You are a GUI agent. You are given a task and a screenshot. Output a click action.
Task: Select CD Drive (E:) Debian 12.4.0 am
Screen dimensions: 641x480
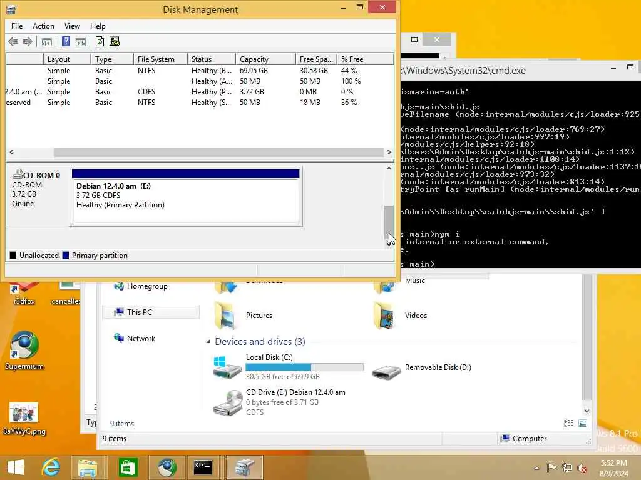(x=280, y=402)
